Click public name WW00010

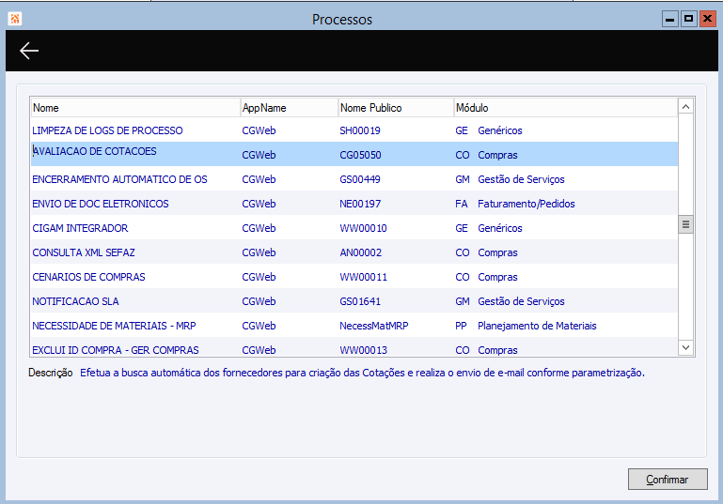363,228
